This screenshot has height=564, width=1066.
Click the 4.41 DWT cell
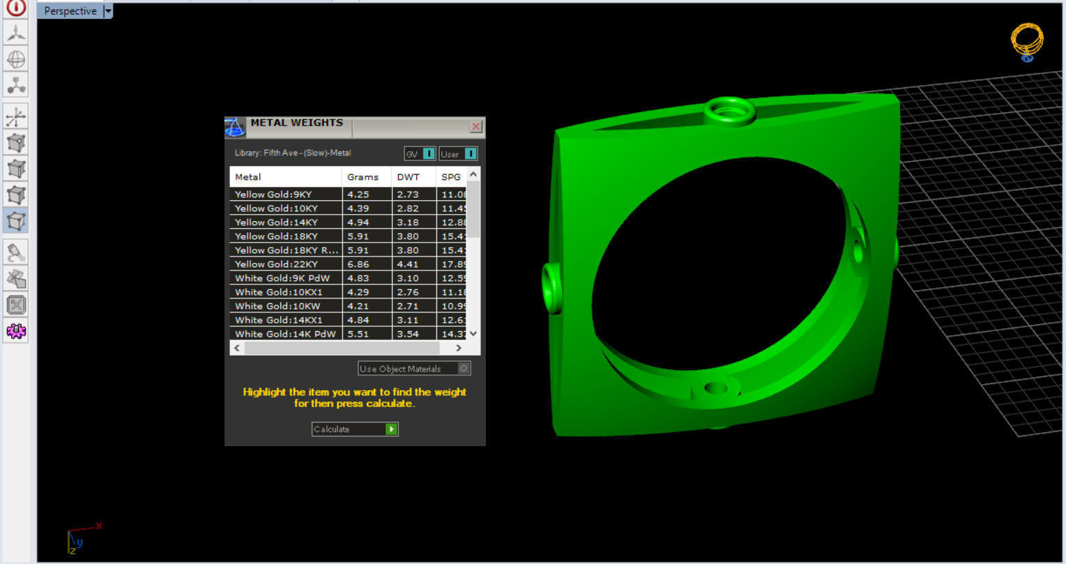pyautogui.click(x=414, y=264)
